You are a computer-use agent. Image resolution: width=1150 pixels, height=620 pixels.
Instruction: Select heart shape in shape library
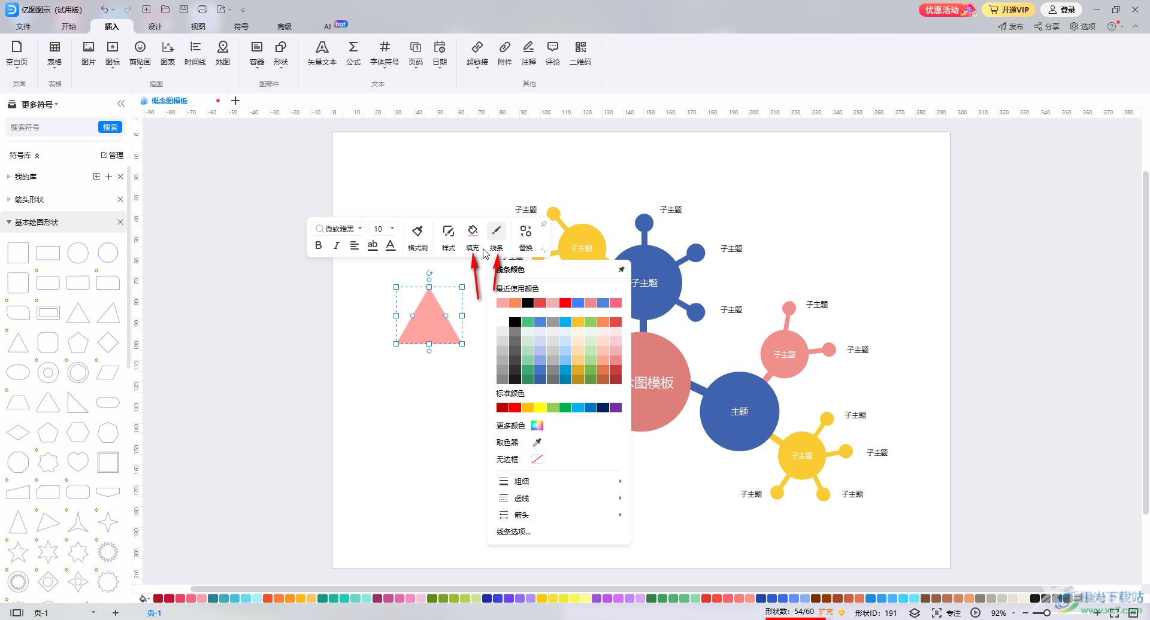(x=78, y=462)
